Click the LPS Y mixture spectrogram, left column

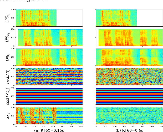tap(49, 57)
